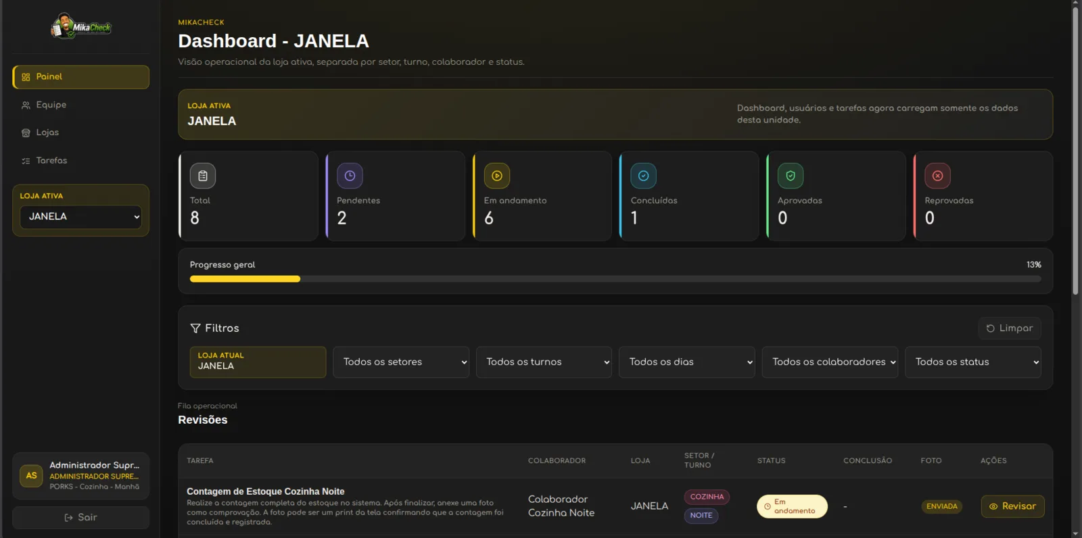Navigate to Tarefas
The height and width of the screenshot is (538, 1082).
click(80, 161)
